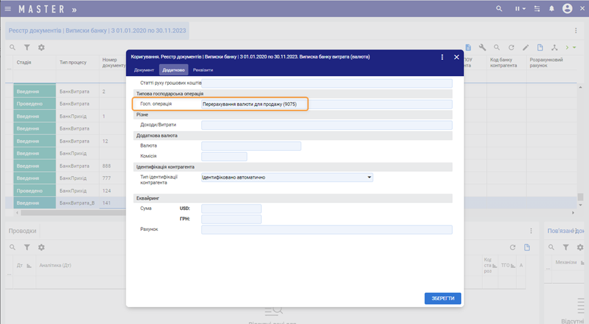The image size is (589, 324).
Task: Open the notifications bell
Action: pos(552,9)
